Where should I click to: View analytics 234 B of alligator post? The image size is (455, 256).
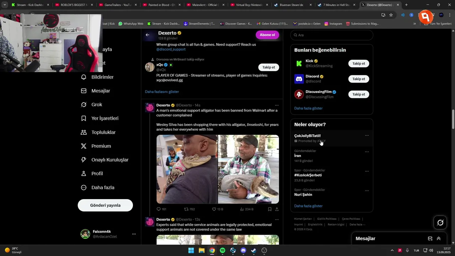[x=247, y=209]
